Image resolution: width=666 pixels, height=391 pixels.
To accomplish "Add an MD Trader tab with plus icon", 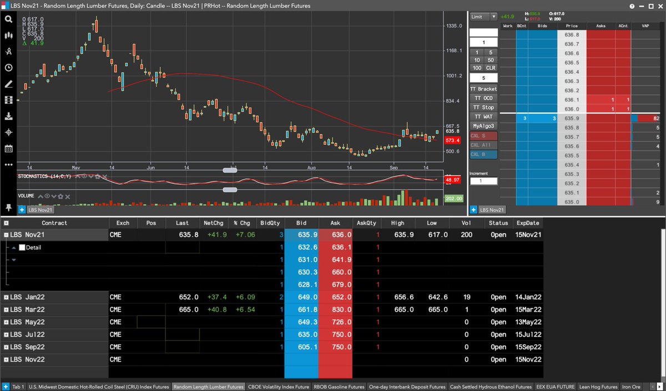I will pos(473,210).
